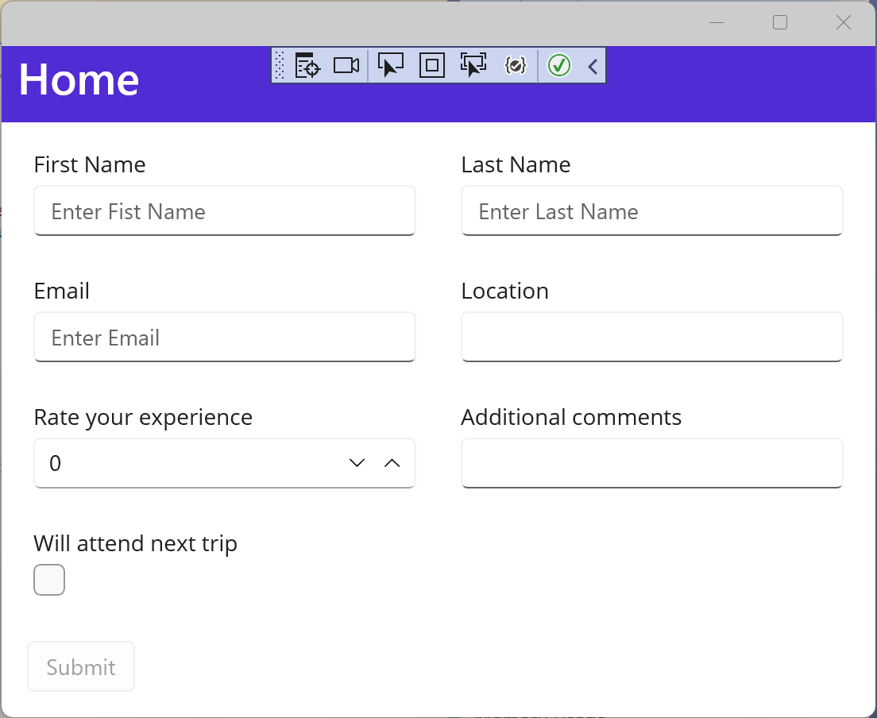The width and height of the screenshot is (877, 718).
Task: Maximize the application window
Action: (x=779, y=22)
